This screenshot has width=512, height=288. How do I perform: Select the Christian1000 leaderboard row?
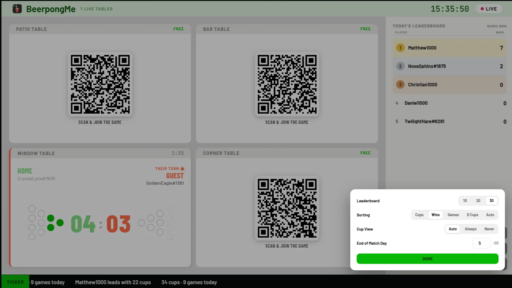(x=449, y=85)
